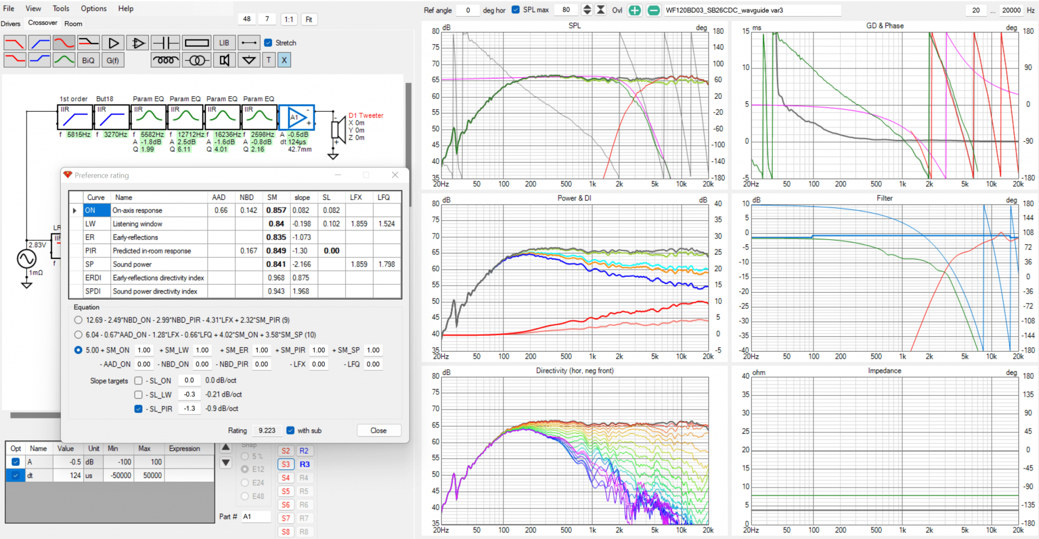Select the red low-shelf filter icon
The height and width of the screenshot is (539, 1039).
click(15, 60)
